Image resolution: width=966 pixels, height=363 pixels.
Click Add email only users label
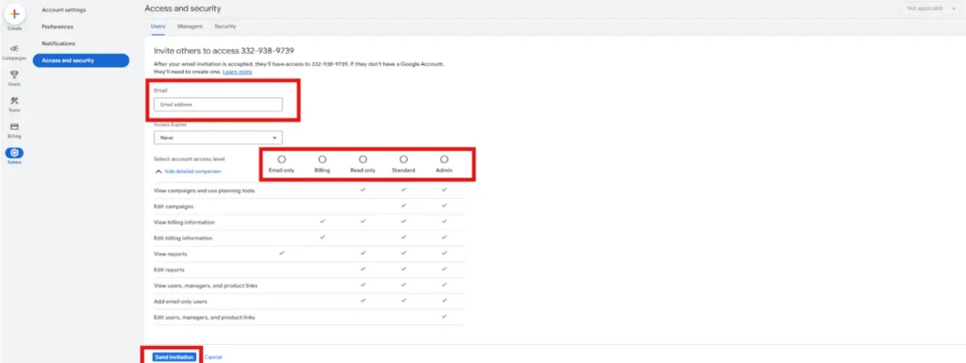pos(180,302)
